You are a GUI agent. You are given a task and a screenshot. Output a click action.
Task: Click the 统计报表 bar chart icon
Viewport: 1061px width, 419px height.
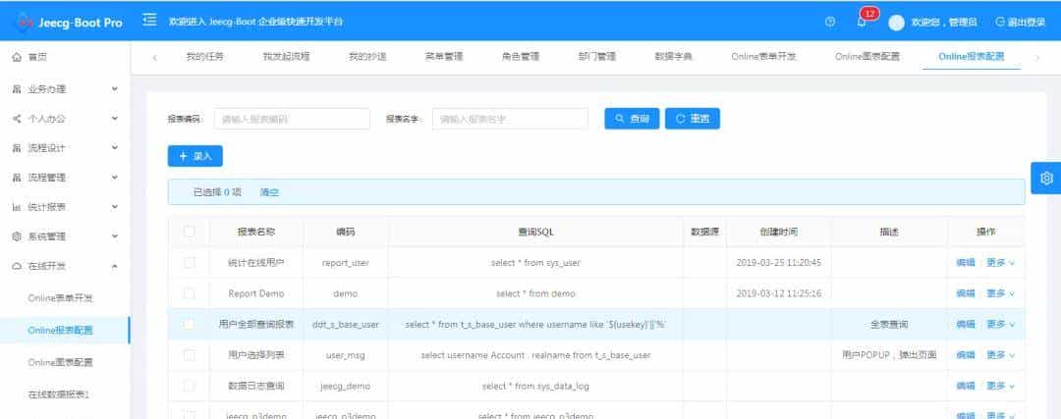17,207
